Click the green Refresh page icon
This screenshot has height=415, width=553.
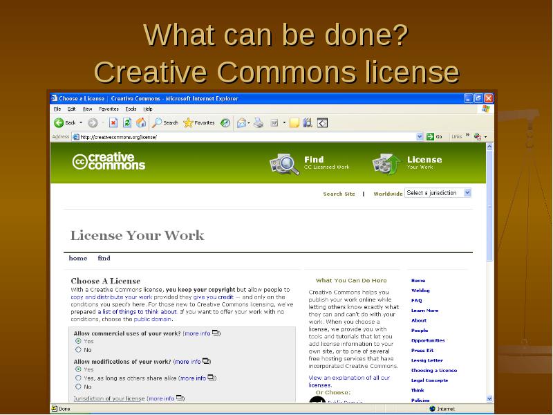pyautogui.click(x=127, y=123)
